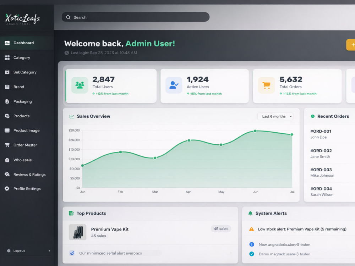Viewport: 355px width, 266px height.
Task: Click the Total Orders cart icon
Action: point(267,85)
